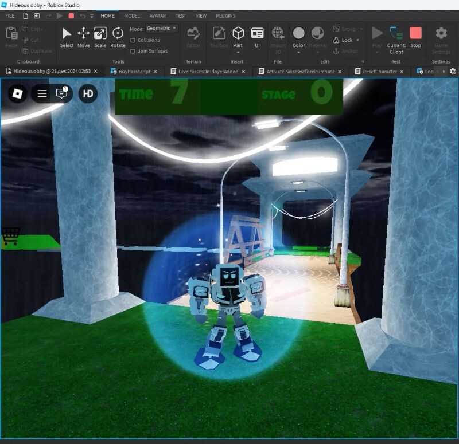Open the UI insert tool
The width and height of the screenshot is (459, 444).
257,36
